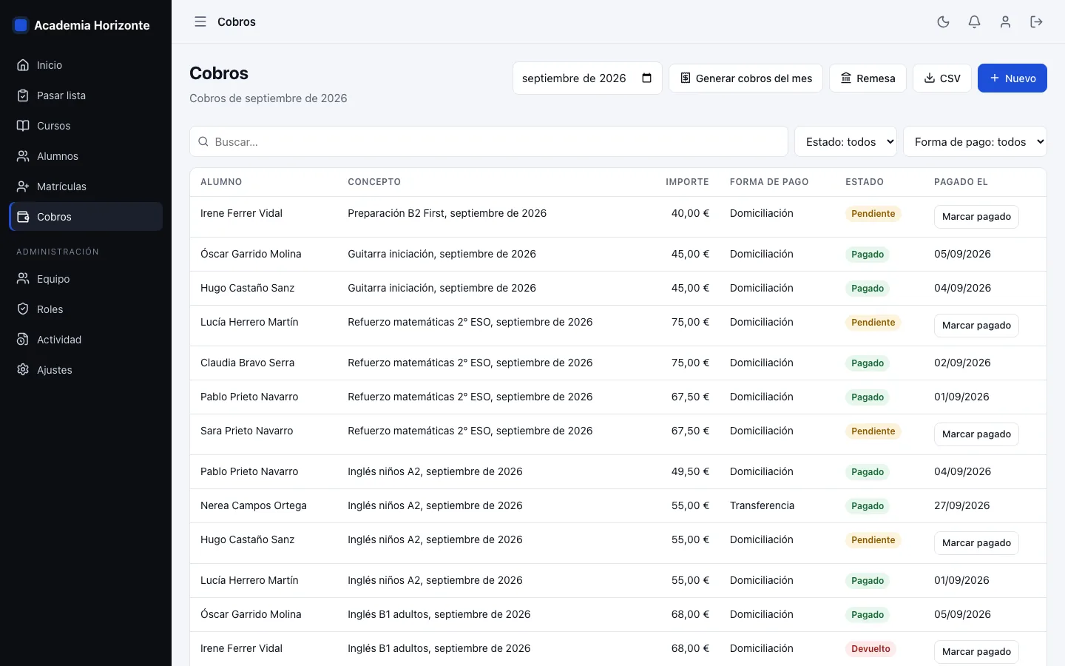Viewport: 1065px width, 666px height.
Task: Mark Sara Prieto Navarro's charge as paid
Action: click(976, 434)
